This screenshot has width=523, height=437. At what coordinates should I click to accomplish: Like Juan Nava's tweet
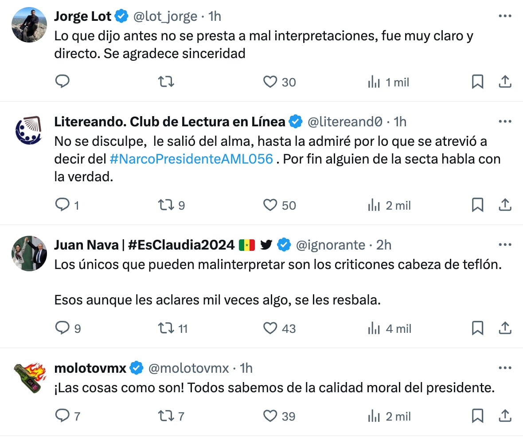(270, 328)
